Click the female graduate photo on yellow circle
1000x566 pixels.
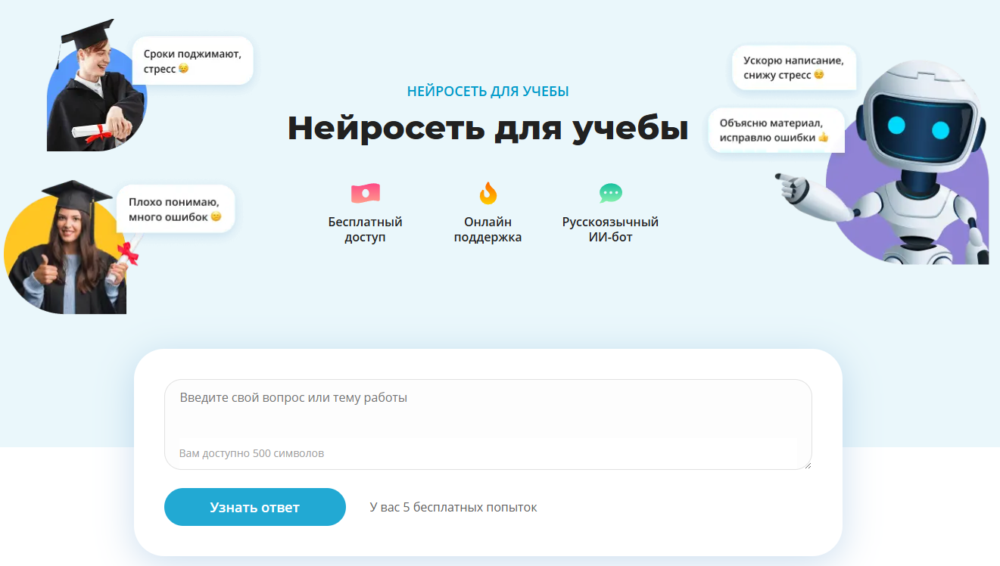pos(68,253)
